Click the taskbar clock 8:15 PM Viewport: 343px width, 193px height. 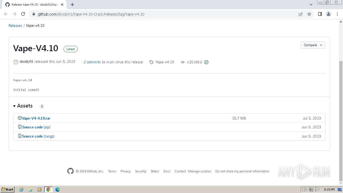[329, 190]
